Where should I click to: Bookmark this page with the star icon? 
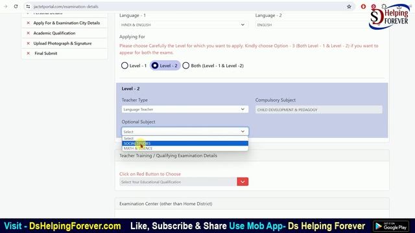349,6
